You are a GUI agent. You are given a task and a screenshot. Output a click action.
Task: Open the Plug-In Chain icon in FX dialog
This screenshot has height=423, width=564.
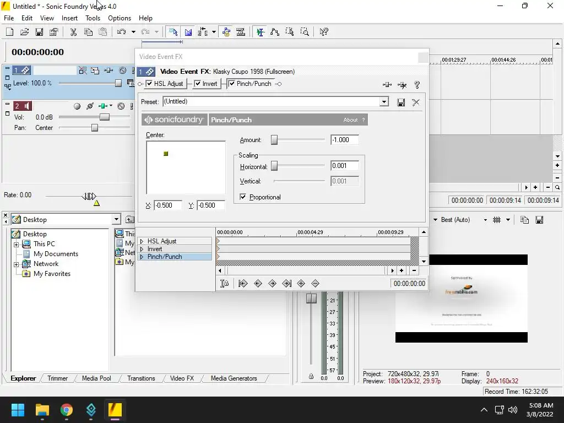[x=387, y=85]
